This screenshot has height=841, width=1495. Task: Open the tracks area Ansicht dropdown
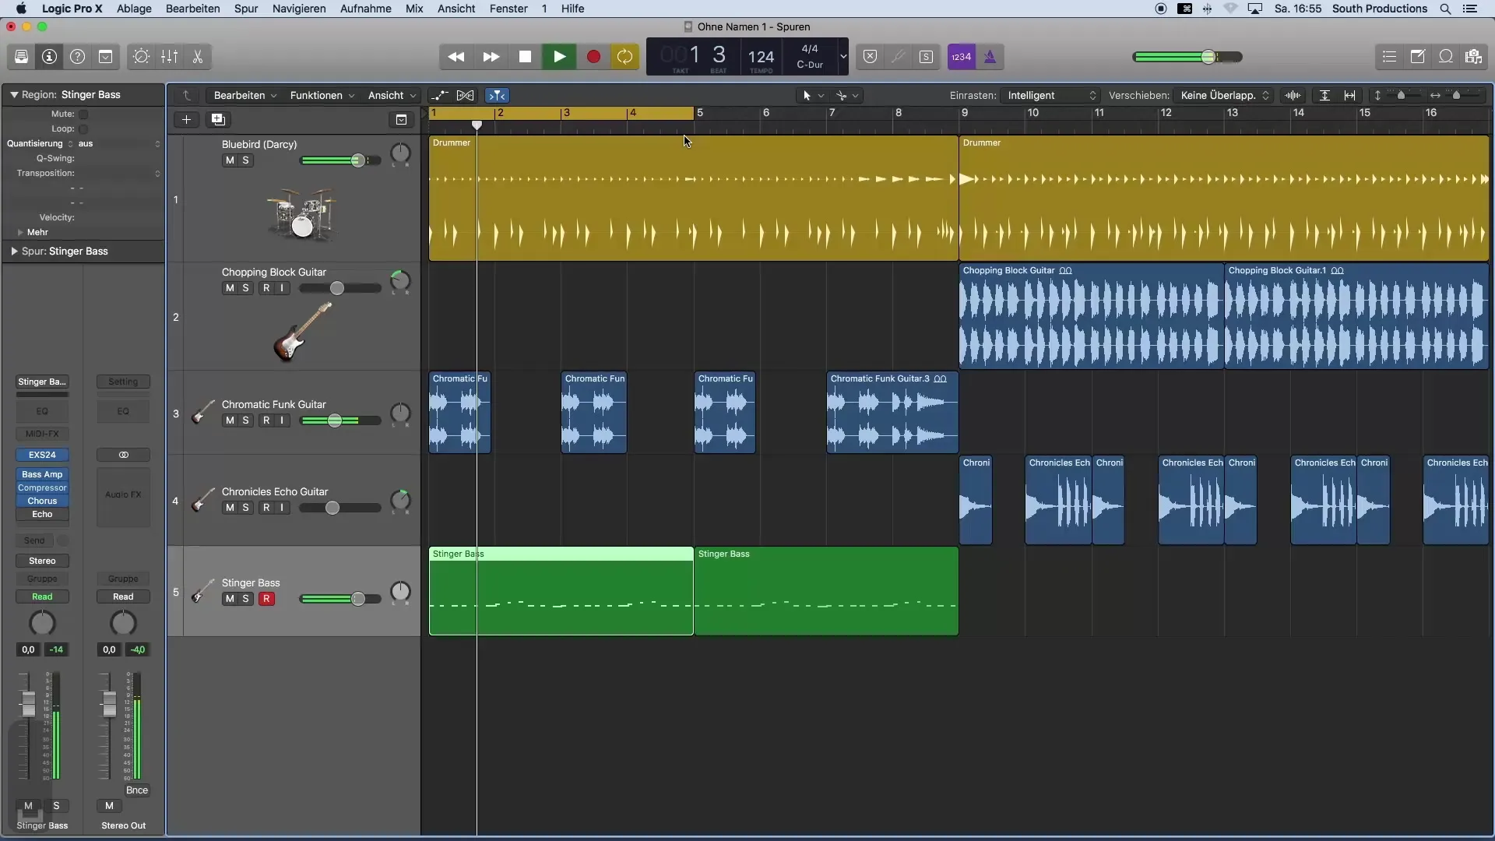click(392, 95)
